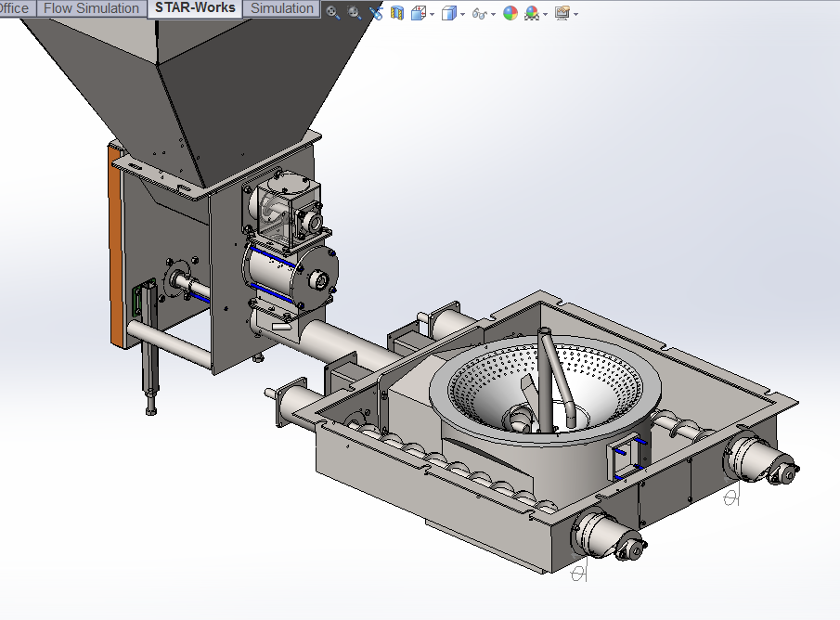Click the Zoom to Fit magnifier icon

(332, 13)
